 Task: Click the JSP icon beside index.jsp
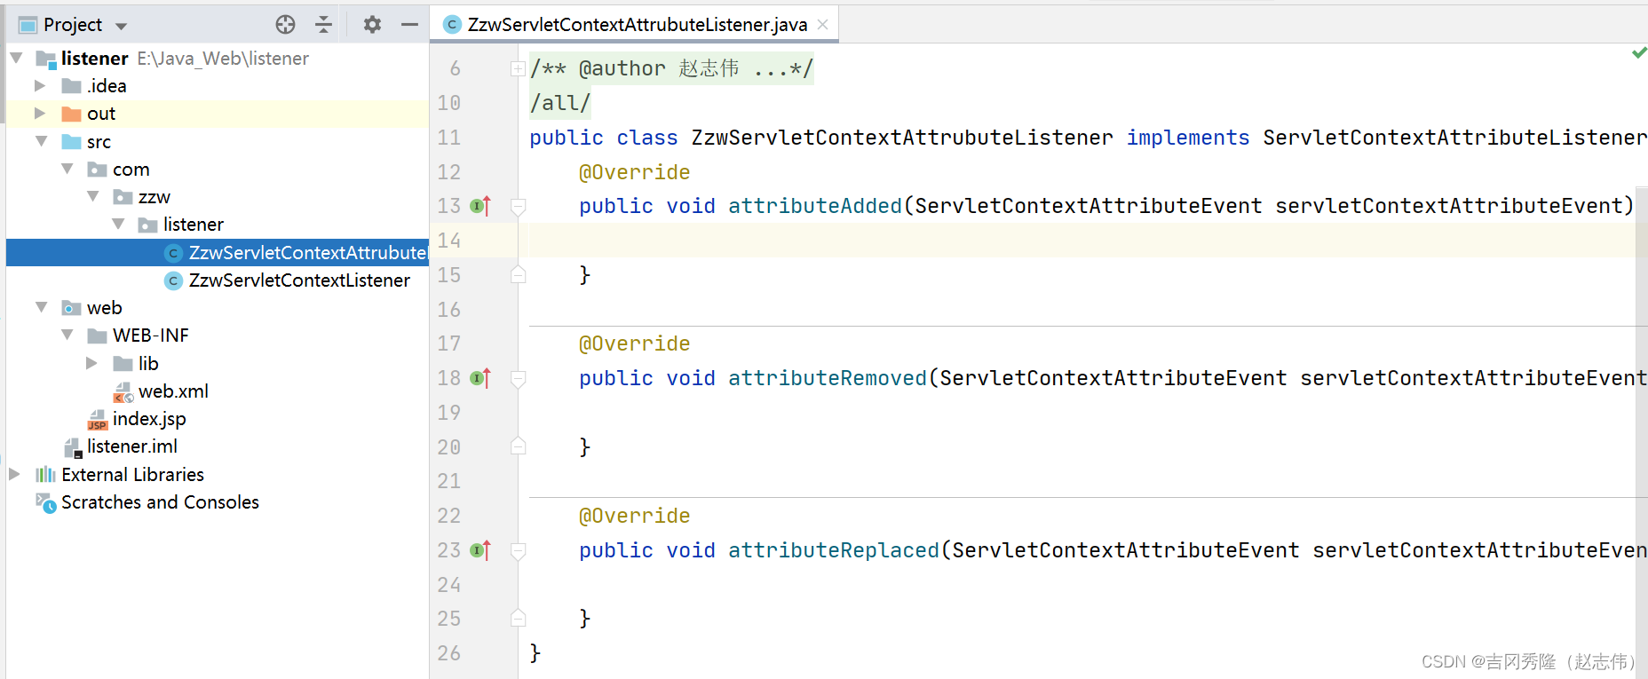tap(98, 420)
